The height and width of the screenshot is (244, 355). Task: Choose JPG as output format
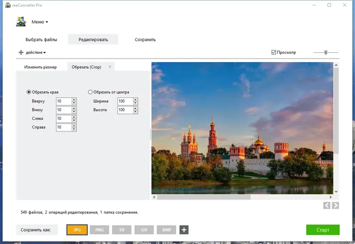77,230
